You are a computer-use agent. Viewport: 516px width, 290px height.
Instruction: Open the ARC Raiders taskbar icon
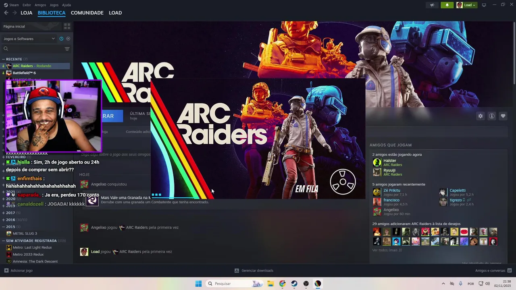pyautogui.click(x=318, y=284)
